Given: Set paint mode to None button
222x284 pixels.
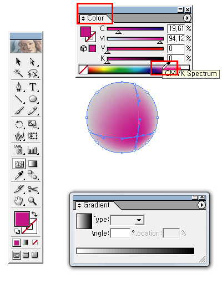Looking at the screenshot, I should (35, 242).
